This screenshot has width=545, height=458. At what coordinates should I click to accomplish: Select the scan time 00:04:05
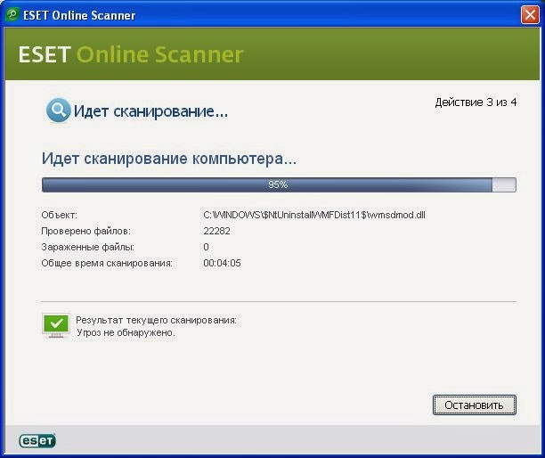[x=222, y=263]
